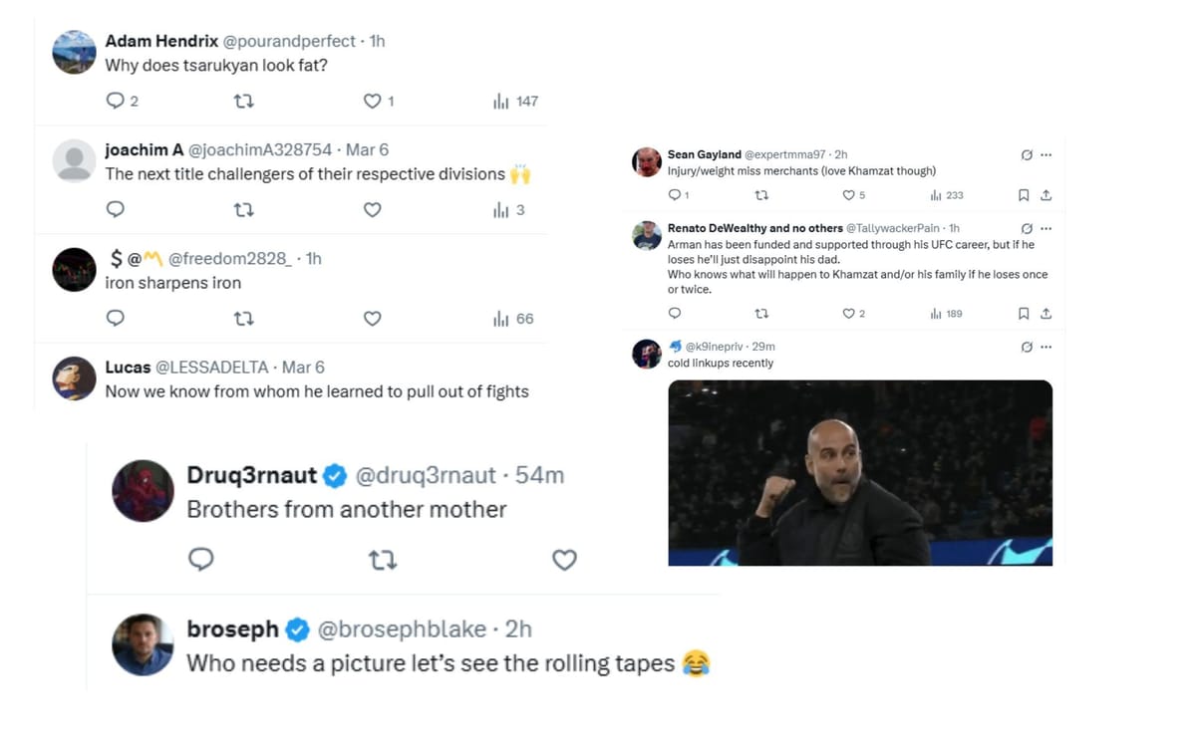Viewport: 1196px width, 747px height.
Task: Open the Pep Guardiola GIF in k9inepriv's tweet
Action: pos(859,473)
